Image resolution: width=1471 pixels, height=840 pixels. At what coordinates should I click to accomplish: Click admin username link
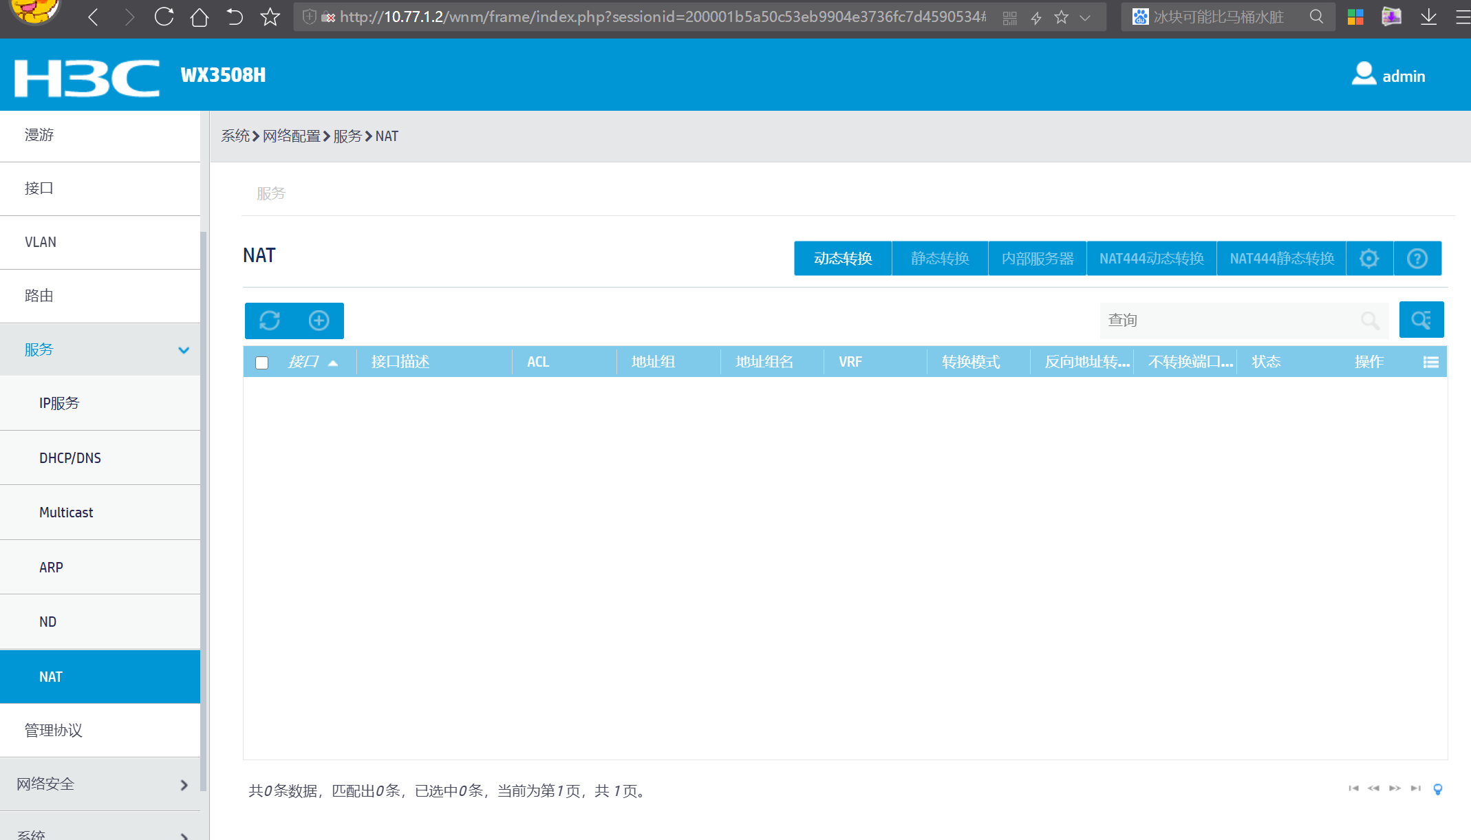click(x=1404, y=76)
